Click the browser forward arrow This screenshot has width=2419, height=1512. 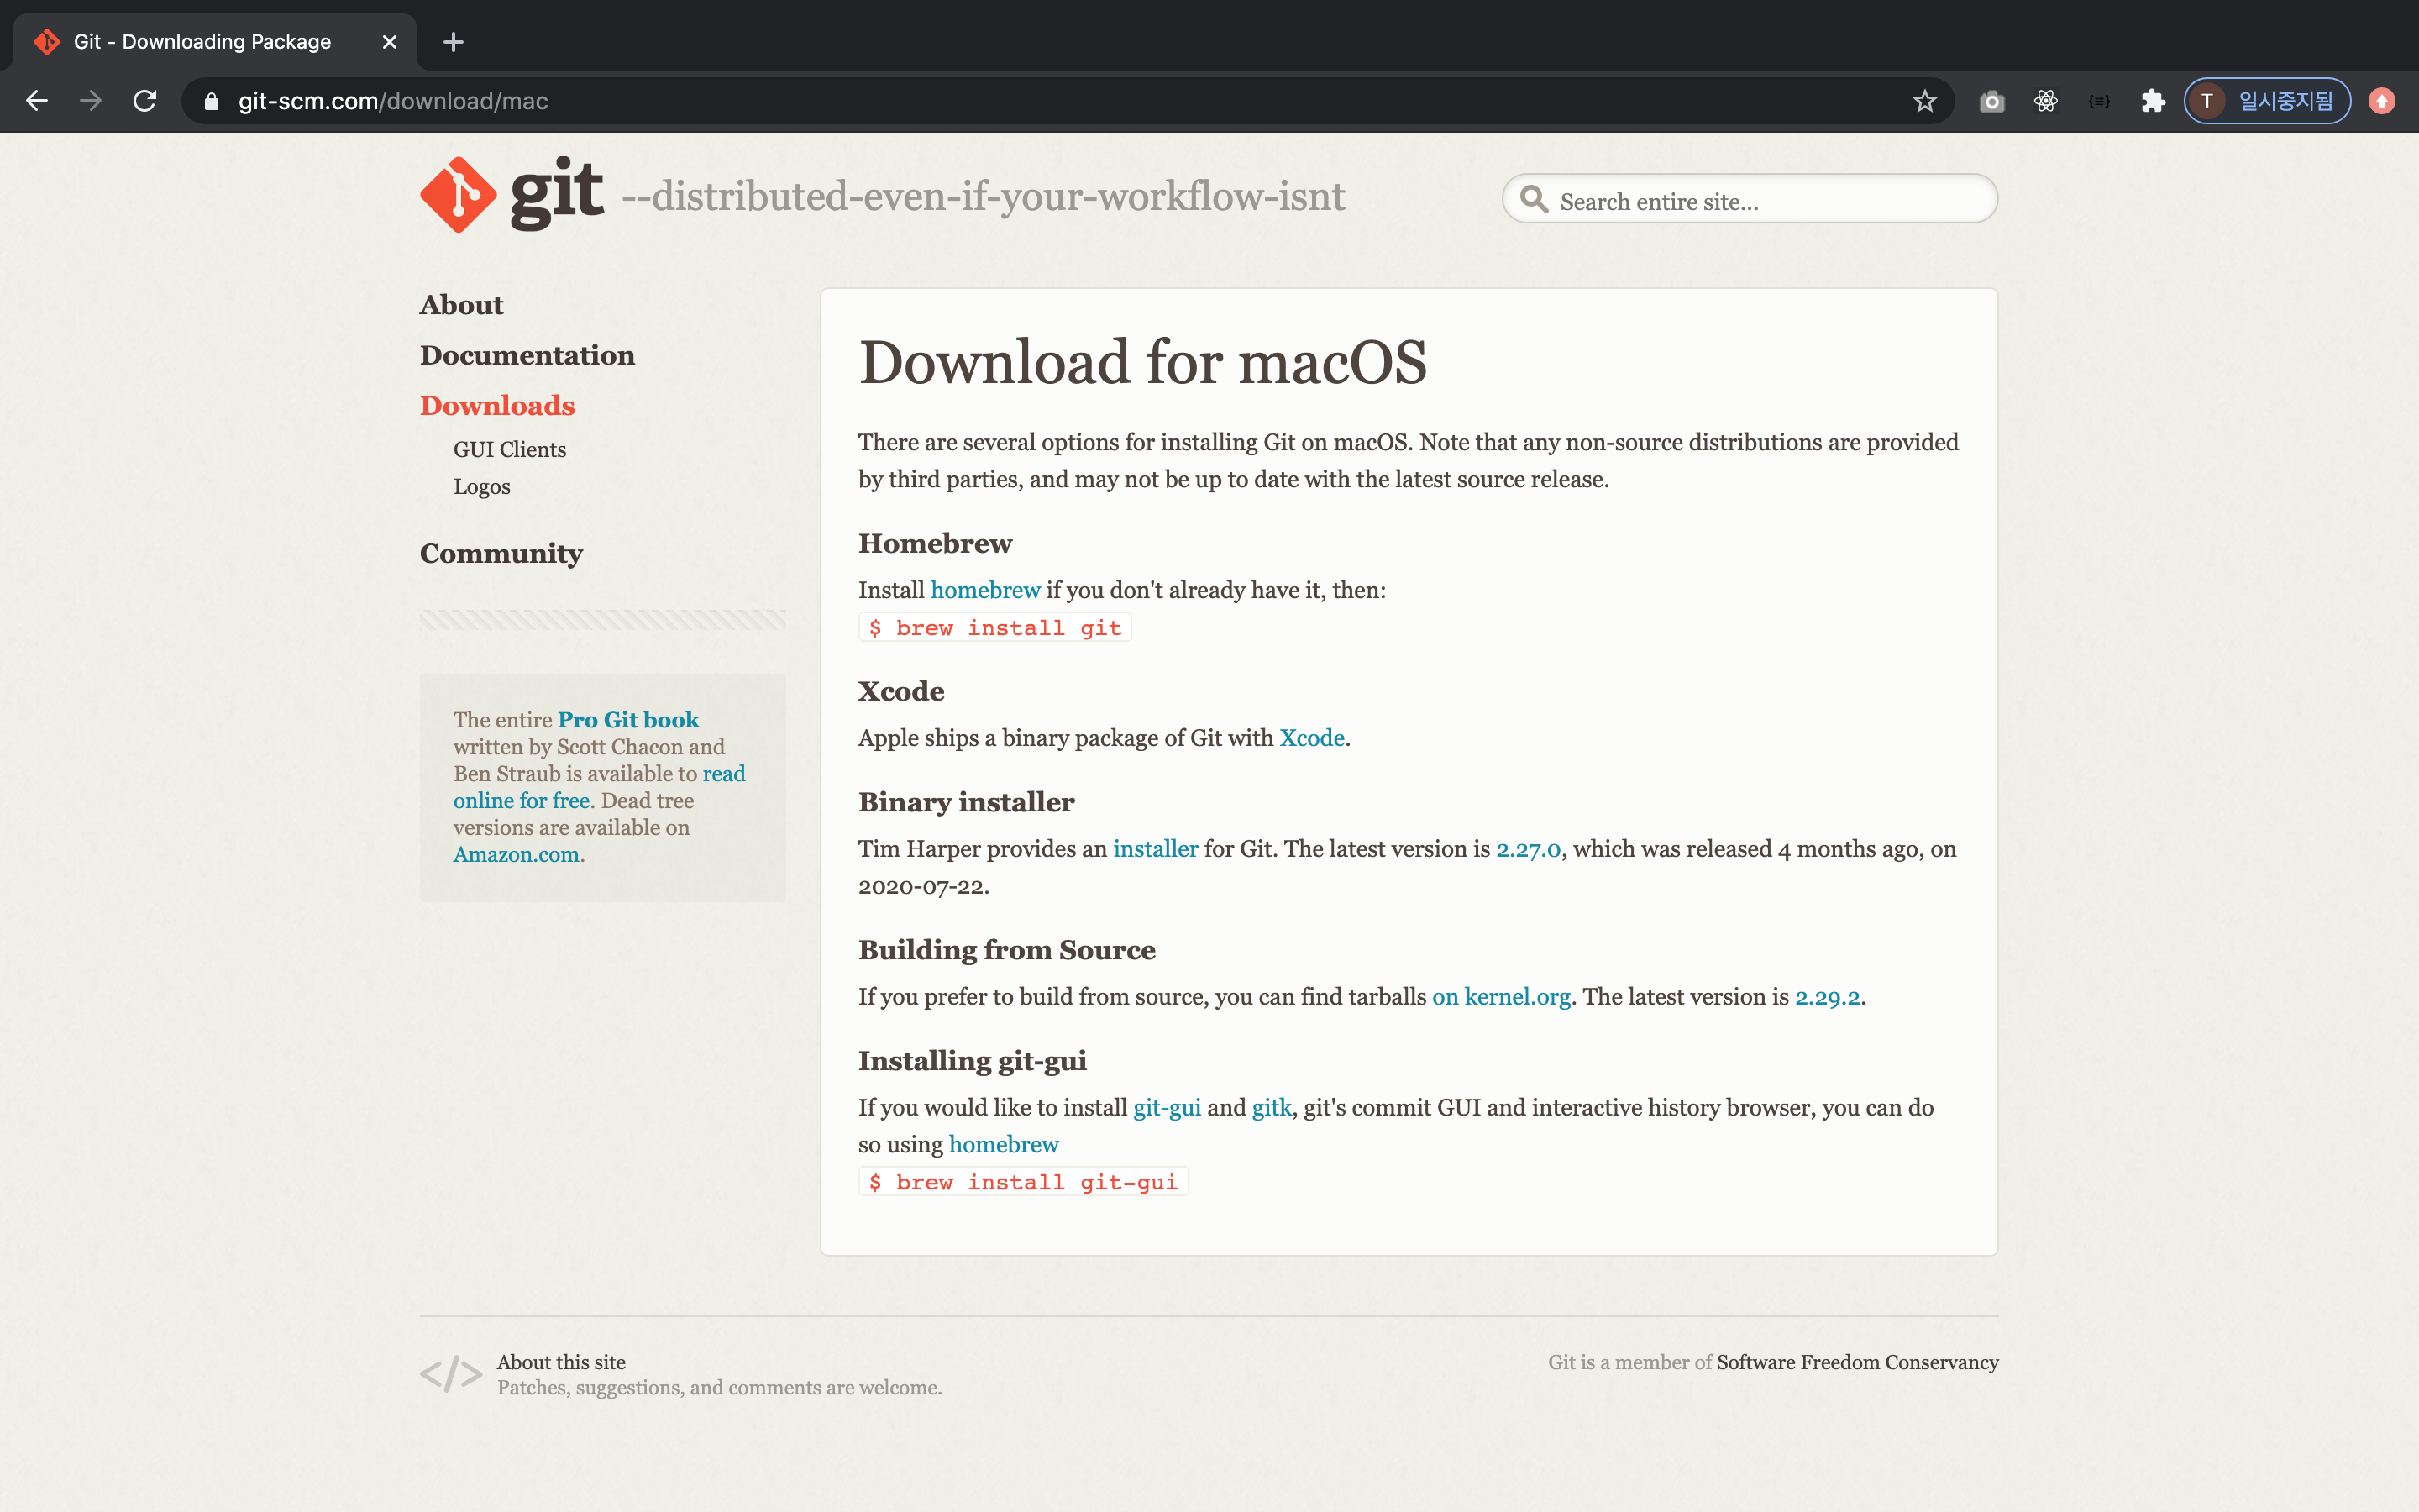(x=91, y=101)
